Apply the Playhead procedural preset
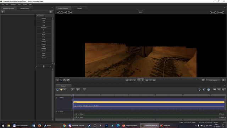This screenshot has width=227, height=128. coord(44,28)
